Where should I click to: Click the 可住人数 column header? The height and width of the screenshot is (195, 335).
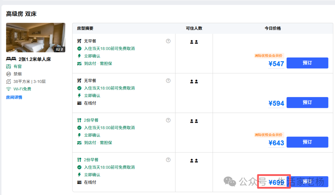pos(194,28)
